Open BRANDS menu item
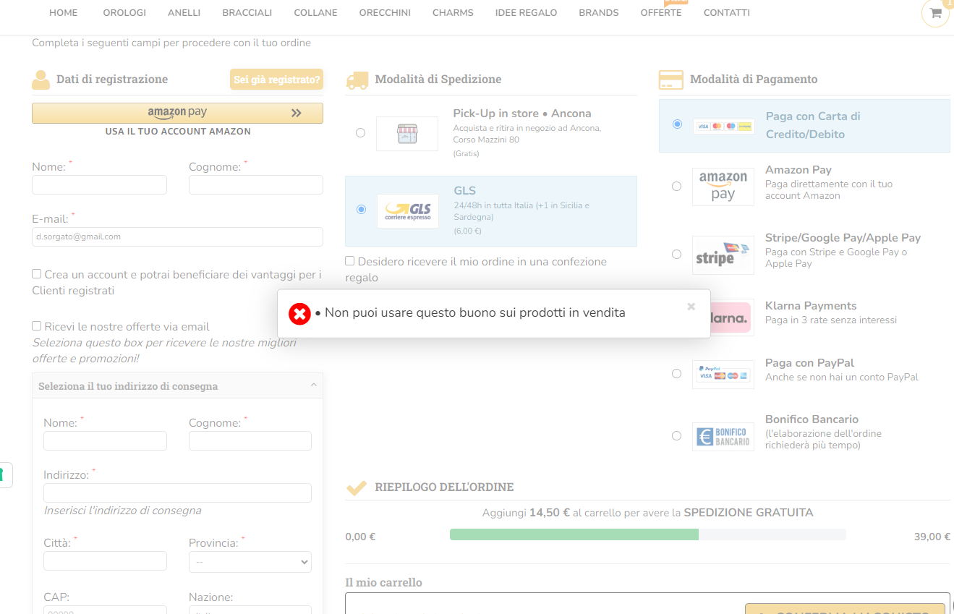Screen dimensions: 954x614 click(599, 13)
